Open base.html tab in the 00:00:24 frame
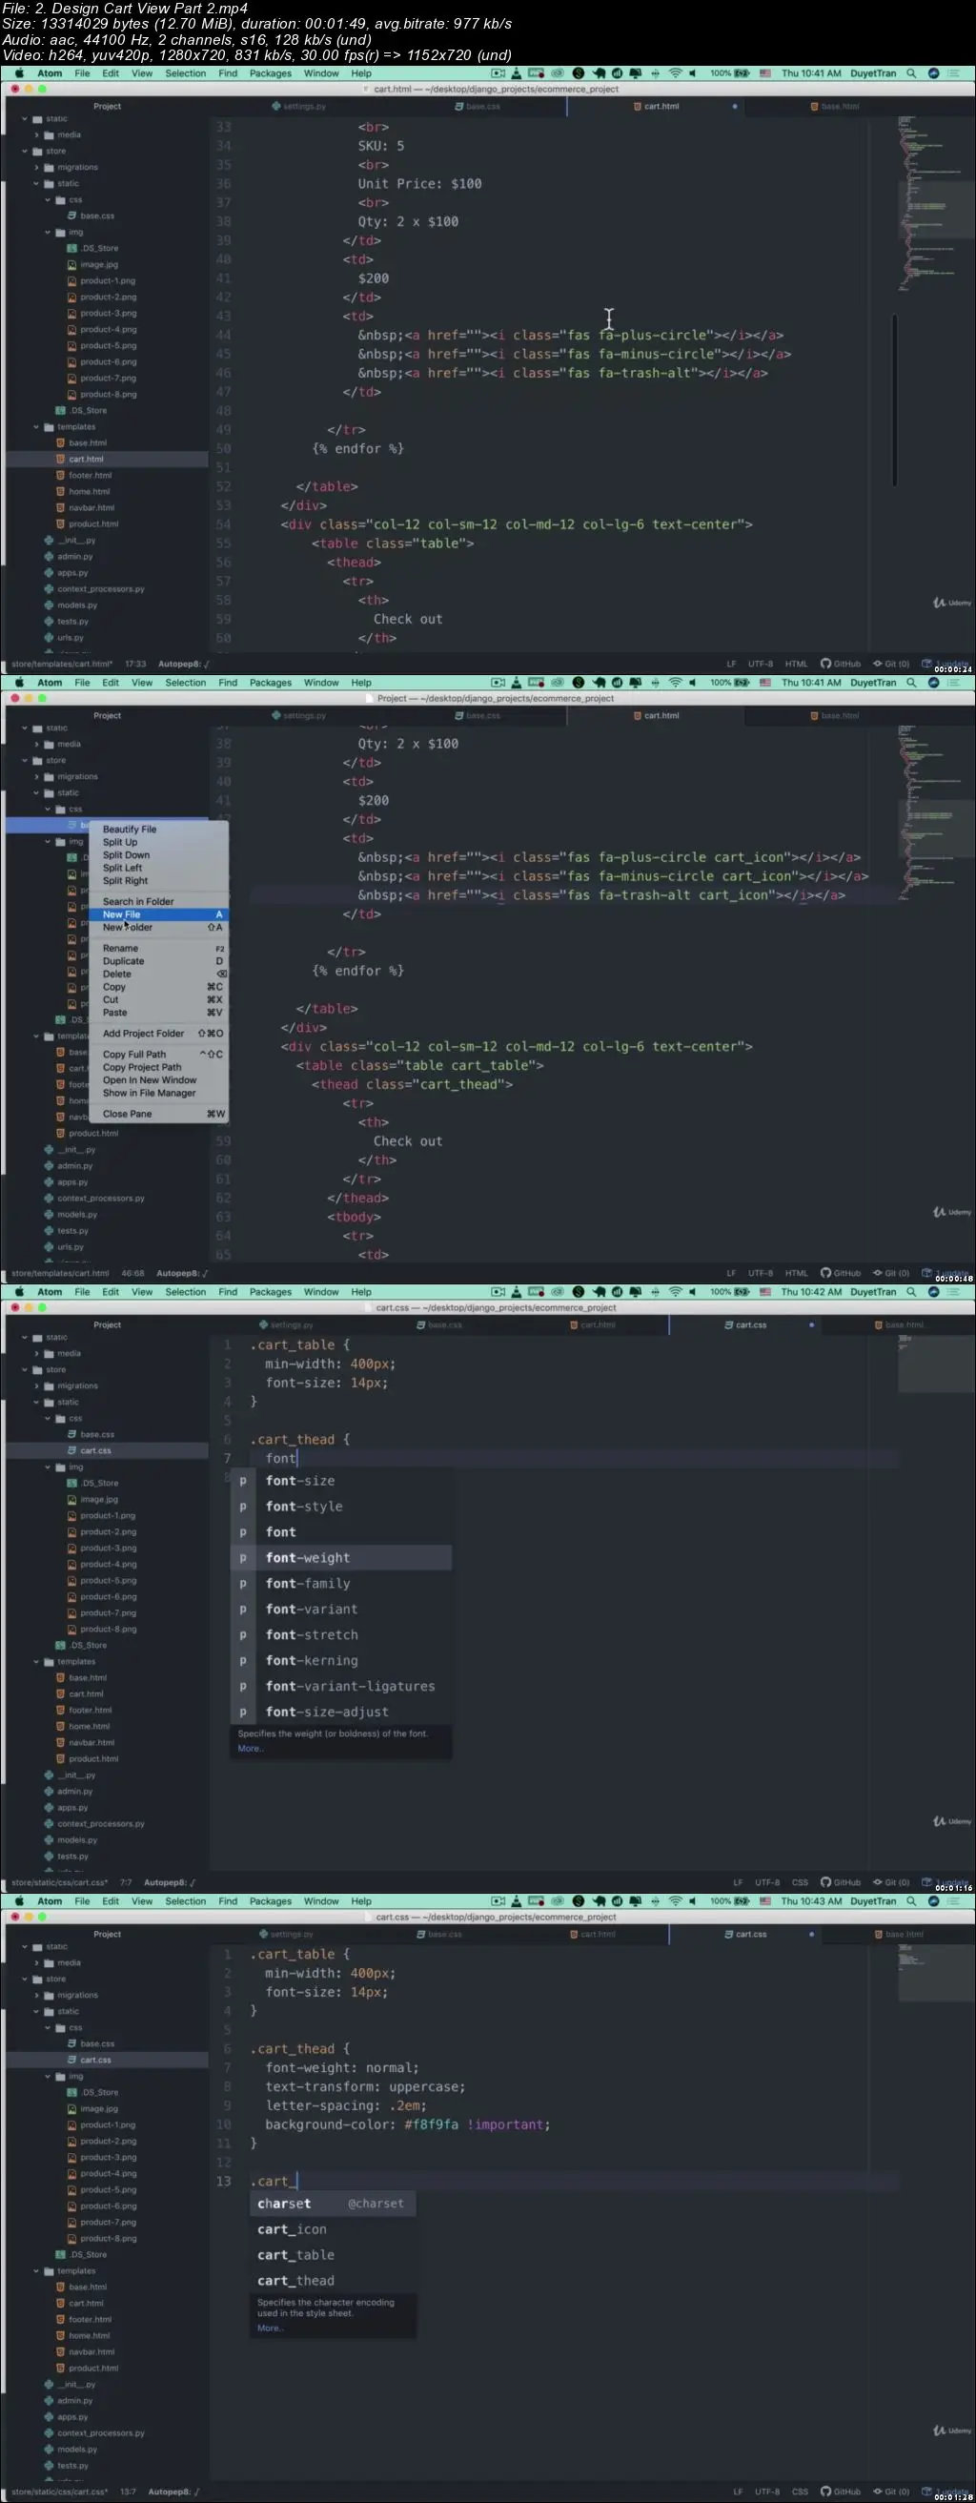The width and height of the screenshot is (976, 2503). [x=835, y=106]
